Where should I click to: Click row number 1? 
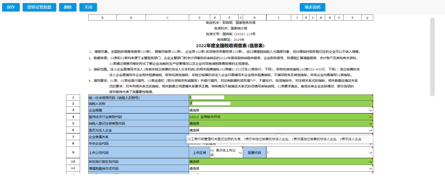tap(73, 97)
